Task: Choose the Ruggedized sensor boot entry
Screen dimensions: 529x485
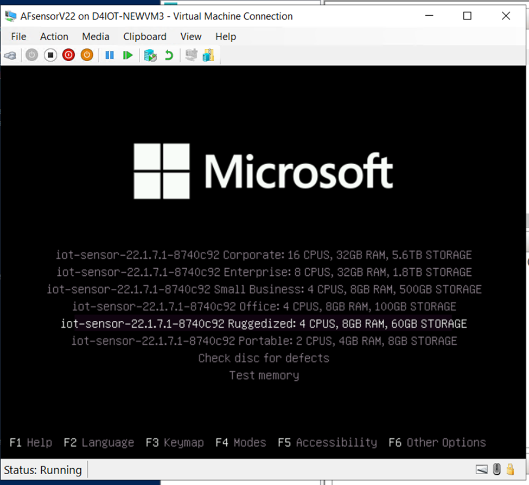Action: 264,324
